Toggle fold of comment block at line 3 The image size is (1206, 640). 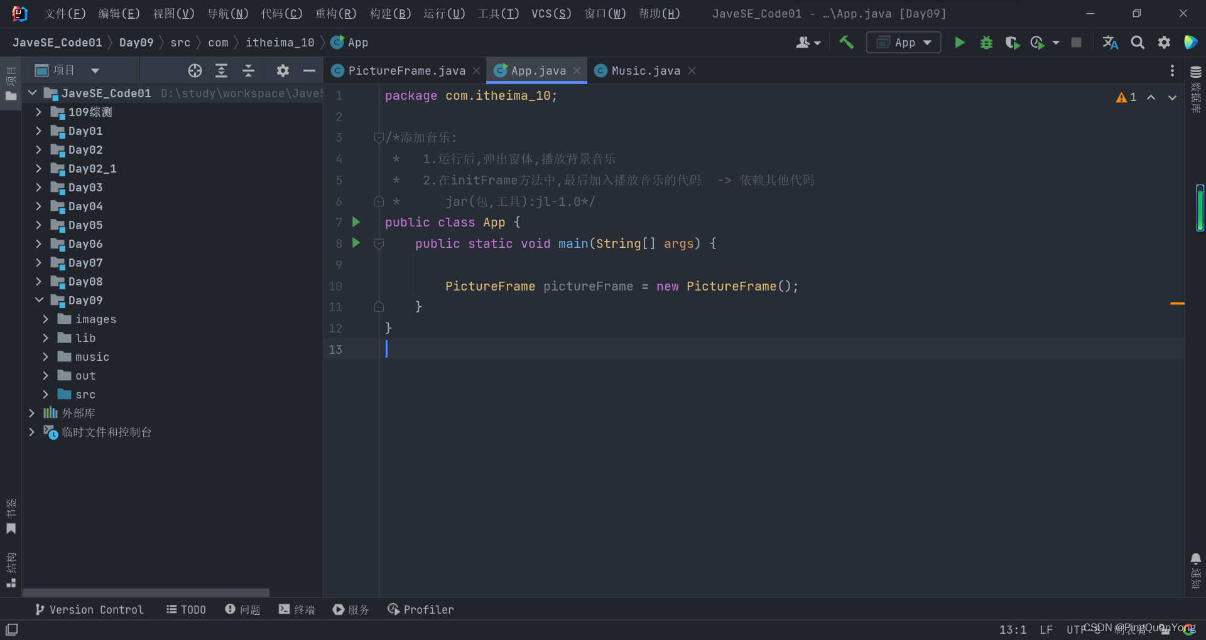point(379,137)
